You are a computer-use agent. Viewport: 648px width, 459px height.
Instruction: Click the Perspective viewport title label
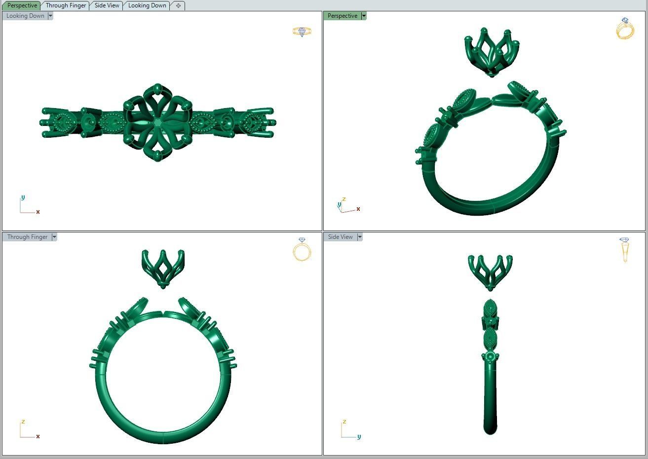[x=343, y=16]
